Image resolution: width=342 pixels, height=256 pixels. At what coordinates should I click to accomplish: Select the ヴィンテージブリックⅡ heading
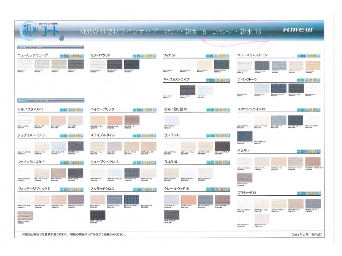click(x=33, y=189)
